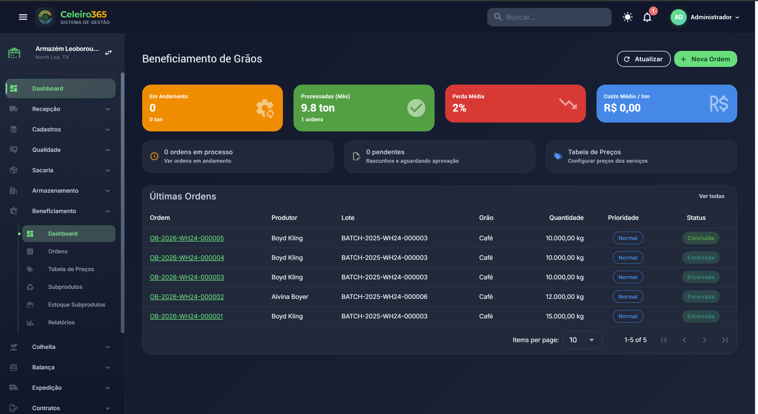Go to next page arrow
The image size is (758, 414).
pyautogui.click(x=704, y=340)
